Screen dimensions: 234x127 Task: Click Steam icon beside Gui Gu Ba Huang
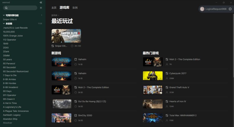pyautogui.click(x=76, y=102)
